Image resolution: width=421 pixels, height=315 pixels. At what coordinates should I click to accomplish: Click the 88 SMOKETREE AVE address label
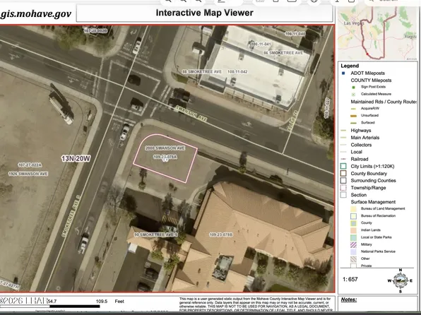tap(202, 72)
